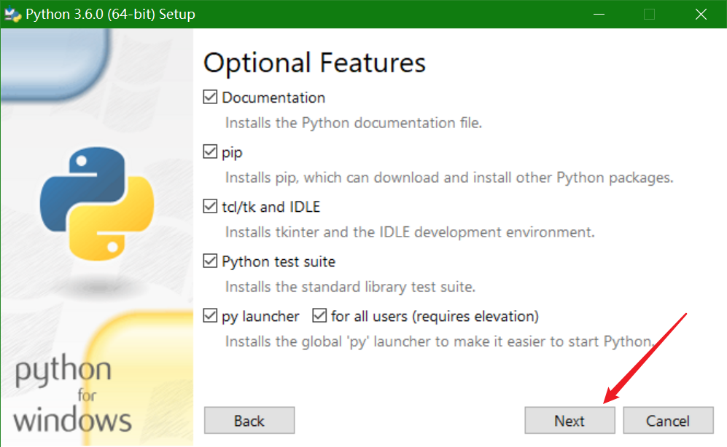Click the Optional Features heading

(314, 63)
